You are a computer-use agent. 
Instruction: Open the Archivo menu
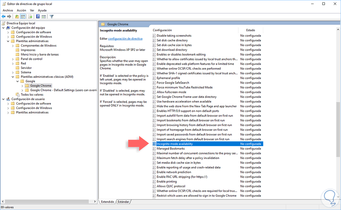8,10
